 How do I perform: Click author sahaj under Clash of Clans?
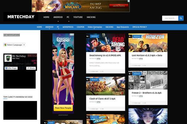click(x=98, y=102)
